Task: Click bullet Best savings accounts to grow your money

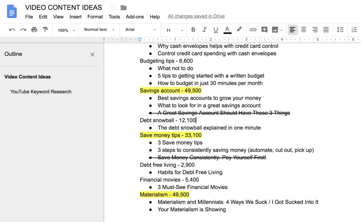Action: click(x=209, y=98)
